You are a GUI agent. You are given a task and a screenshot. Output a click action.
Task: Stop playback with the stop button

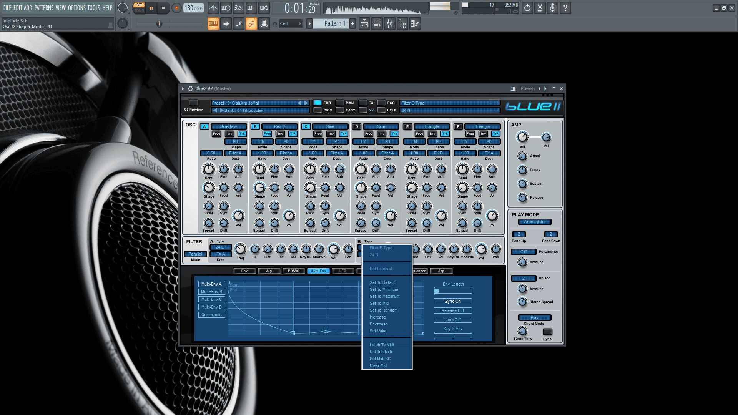click(x=163, y=8)
